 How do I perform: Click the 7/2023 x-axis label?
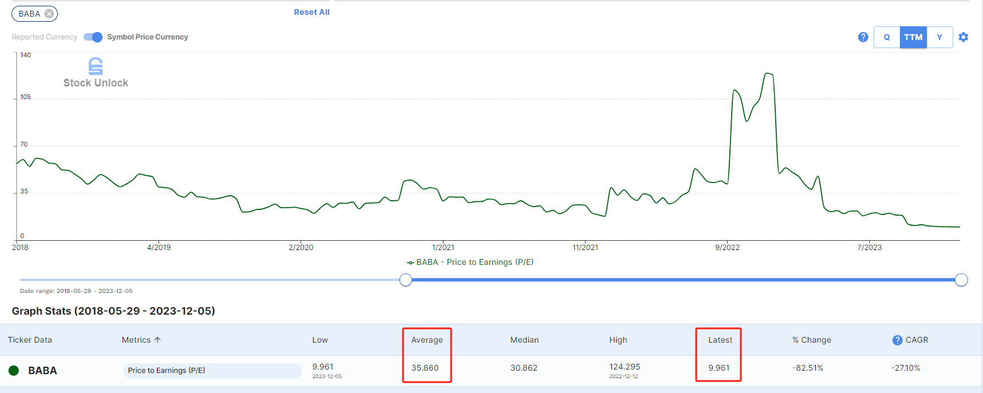tap(869, 247)
